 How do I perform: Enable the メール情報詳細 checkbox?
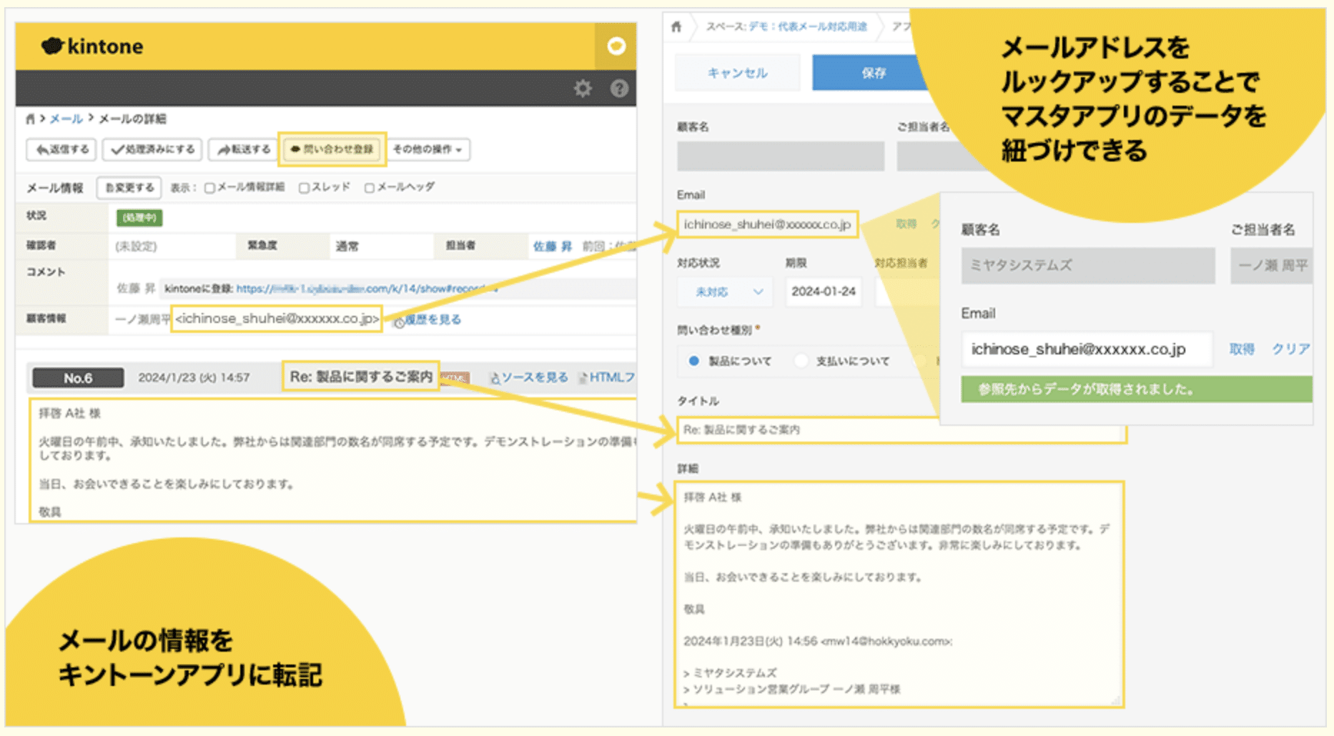[209, 188]
